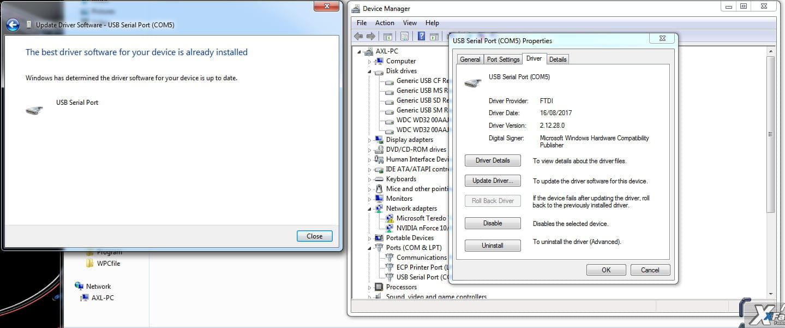Select the Details tab in Properties
The height and width of the screenshot is (328, 785).
pos(557,59)
